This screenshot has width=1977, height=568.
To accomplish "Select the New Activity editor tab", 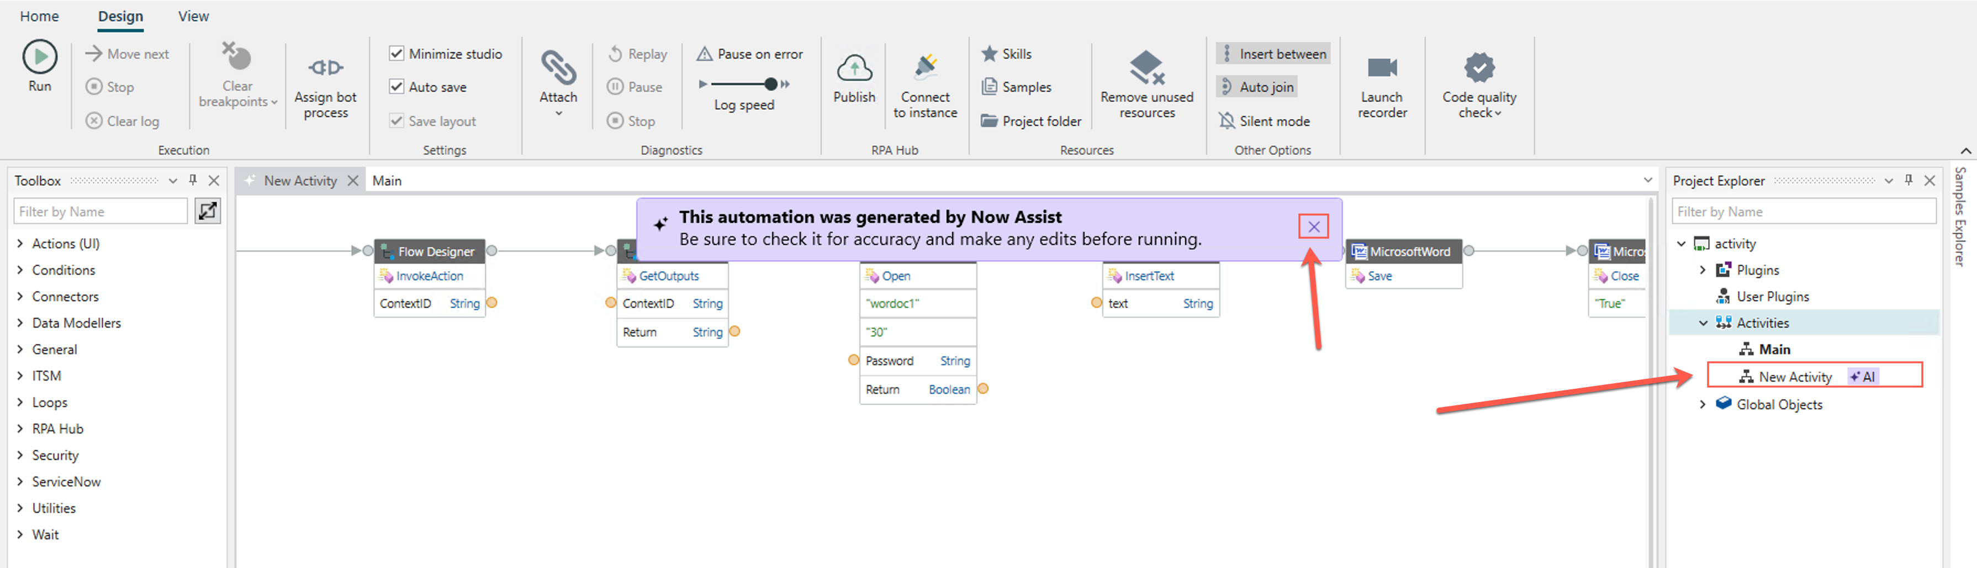I will (x=300, y=180).
